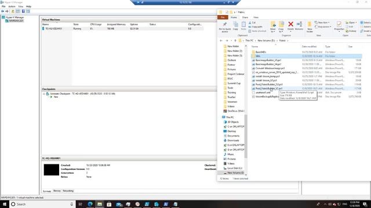Click the History ribbon command

[x=351, y=31]
